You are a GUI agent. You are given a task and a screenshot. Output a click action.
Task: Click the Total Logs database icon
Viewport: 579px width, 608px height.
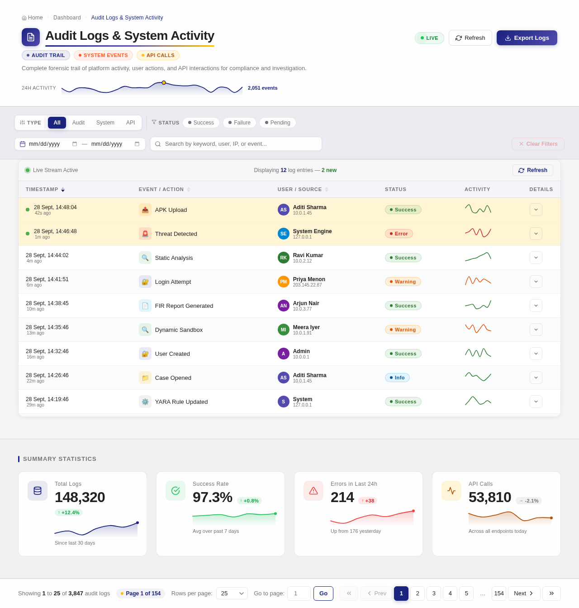38,491
